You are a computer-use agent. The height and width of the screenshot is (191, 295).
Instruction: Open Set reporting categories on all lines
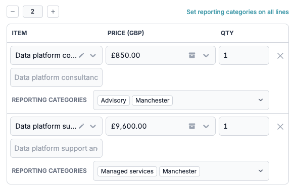pos(237,12)
